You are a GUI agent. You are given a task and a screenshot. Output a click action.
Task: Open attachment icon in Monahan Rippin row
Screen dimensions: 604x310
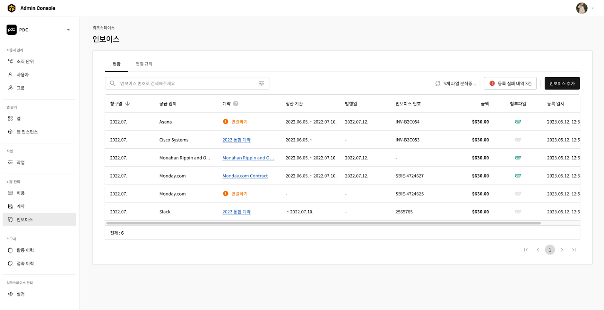click(x=518, y=158)
